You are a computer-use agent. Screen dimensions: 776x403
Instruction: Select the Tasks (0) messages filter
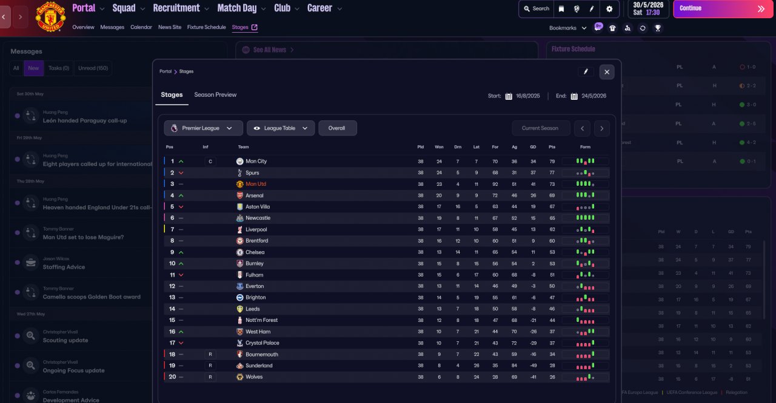pos(59,68)
